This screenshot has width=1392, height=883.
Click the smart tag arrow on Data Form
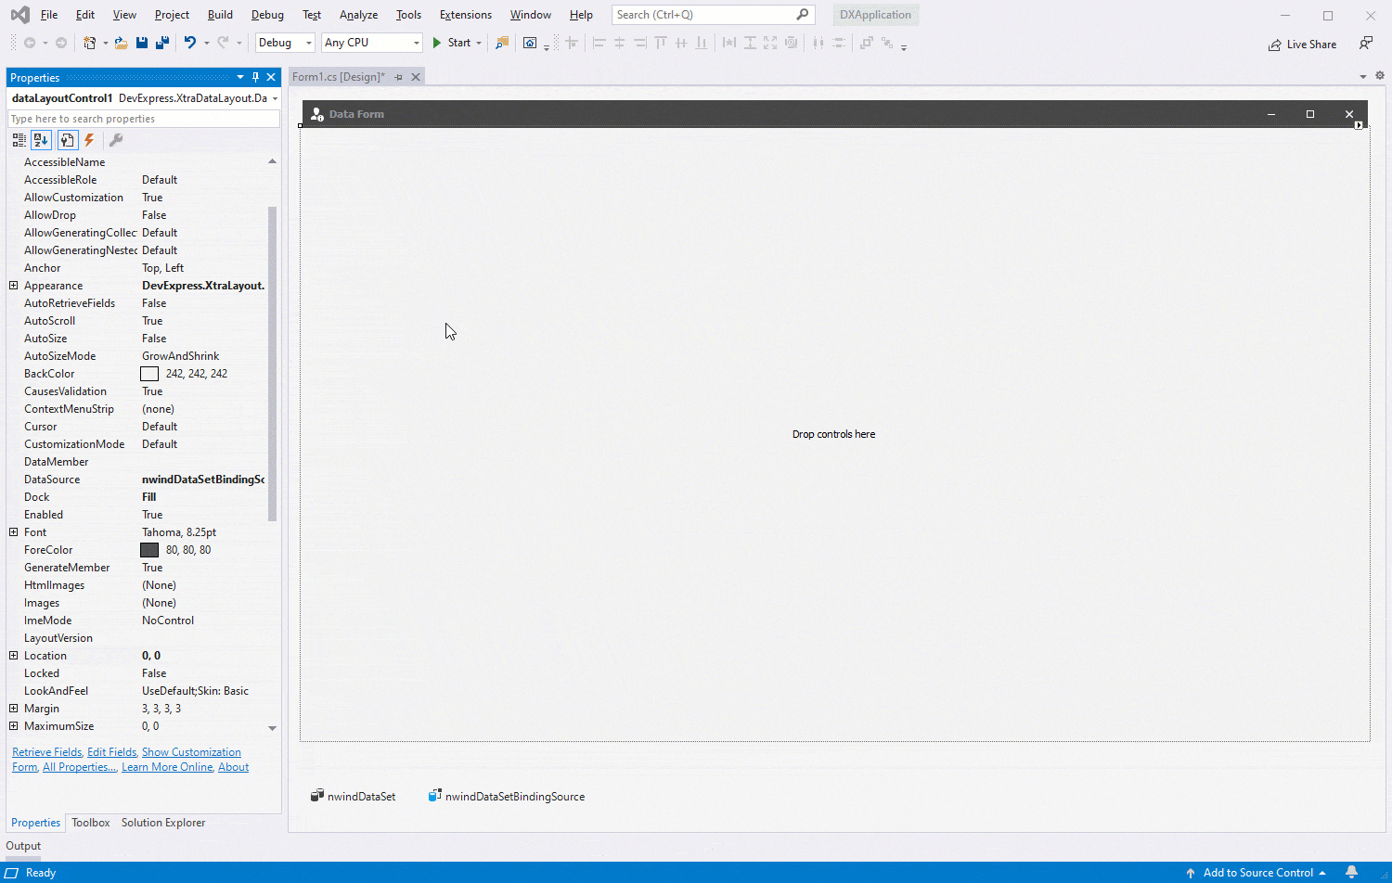click(x=1359, y=125)
